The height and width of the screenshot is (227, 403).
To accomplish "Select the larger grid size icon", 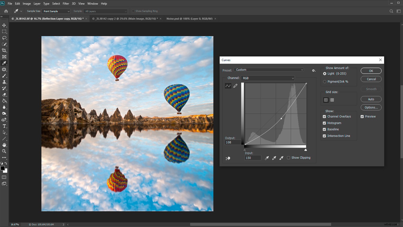I will click(x=332, y=100).
